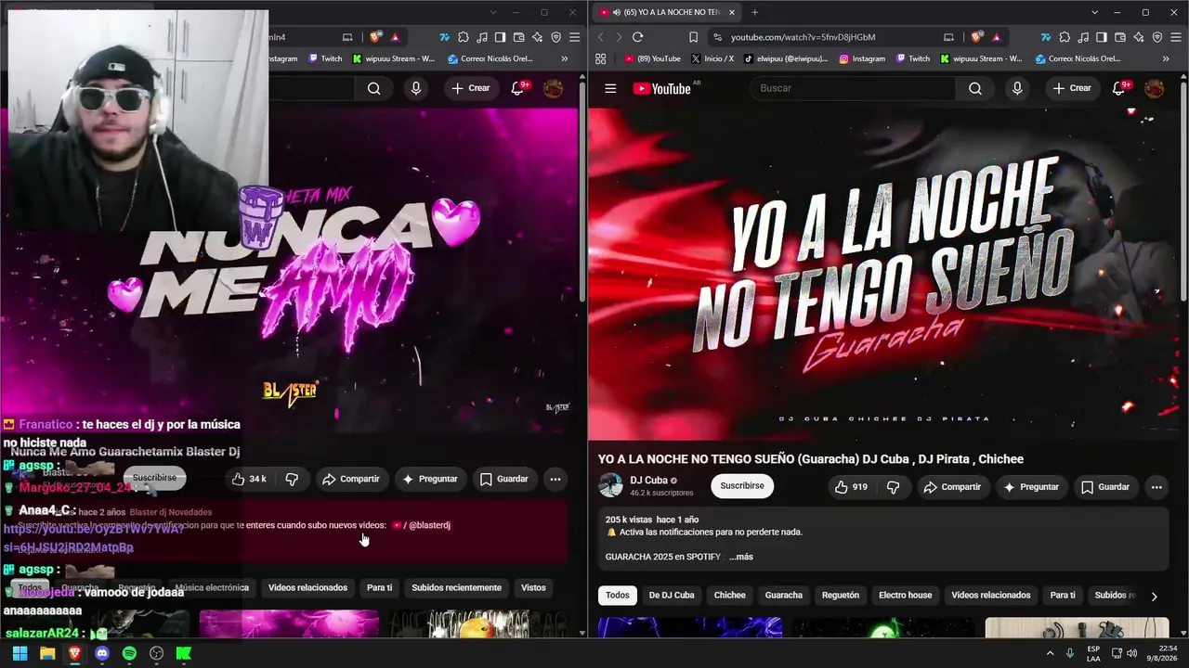Open notifications bell in left YouTube window
Viewport: 1189px width, 668px height.
pyautogui.click(x=518, y=88)
